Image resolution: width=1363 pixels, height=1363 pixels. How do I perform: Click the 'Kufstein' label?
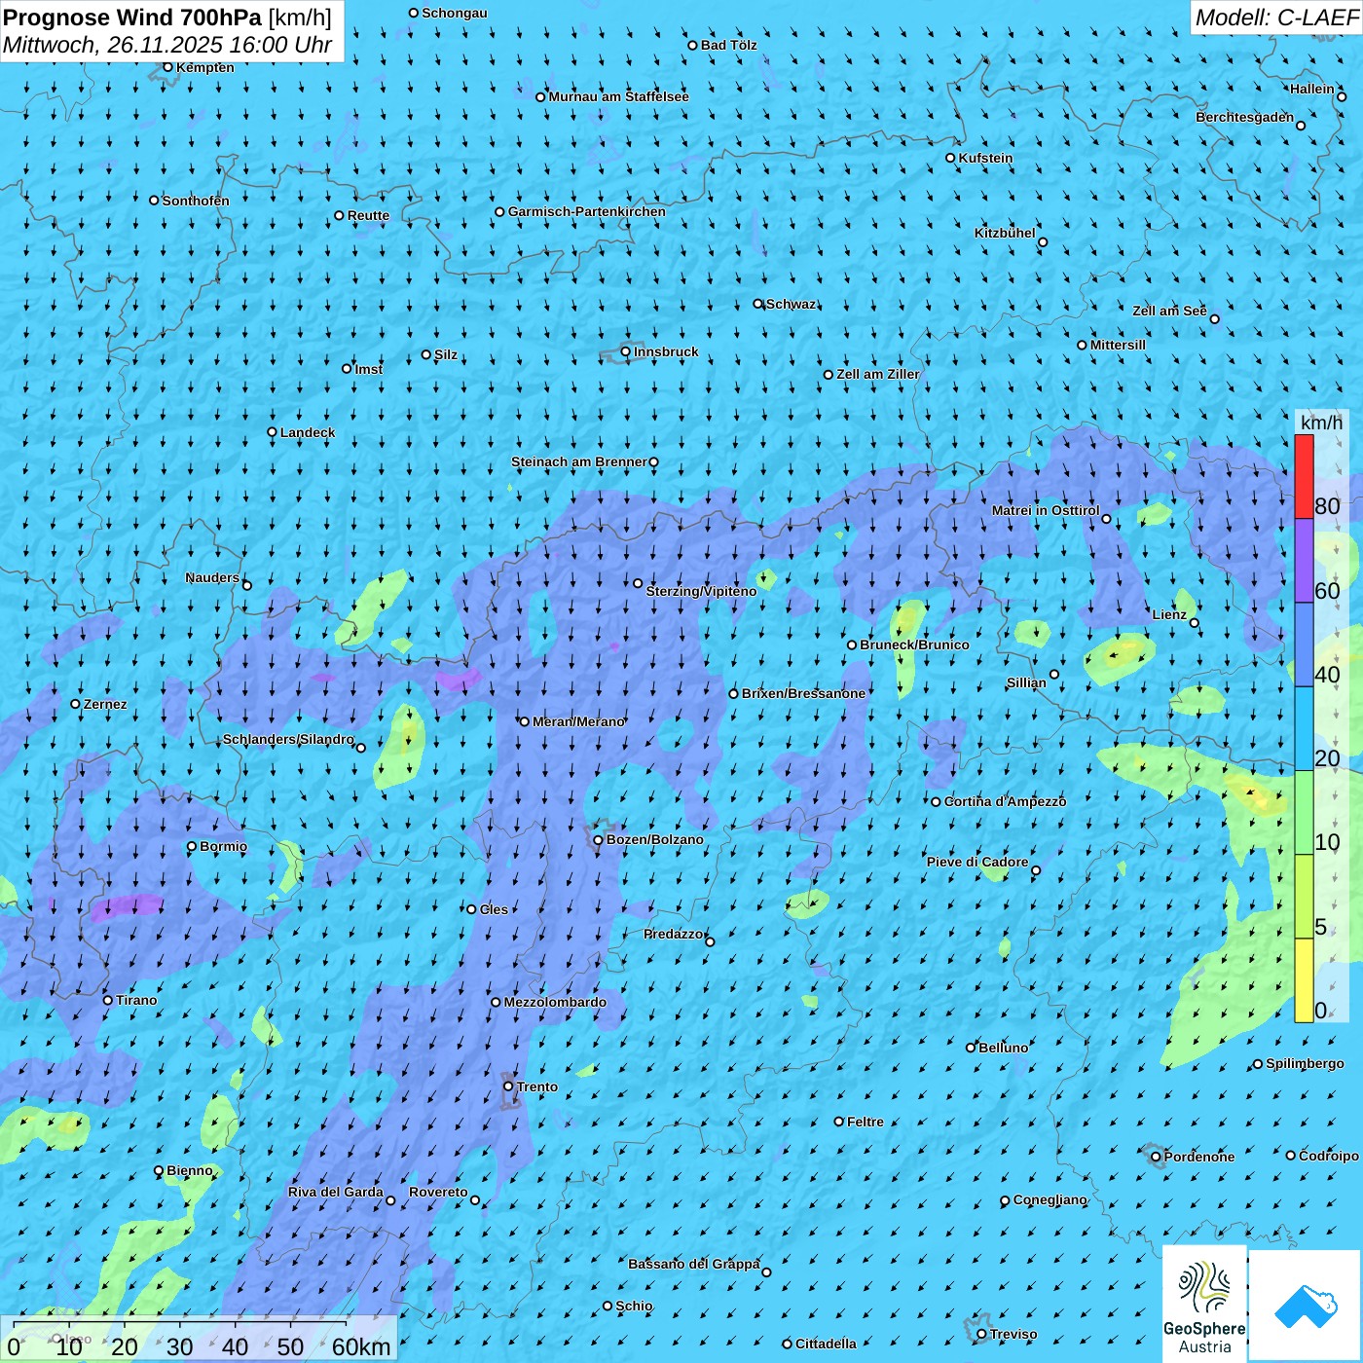pos(985,158)
